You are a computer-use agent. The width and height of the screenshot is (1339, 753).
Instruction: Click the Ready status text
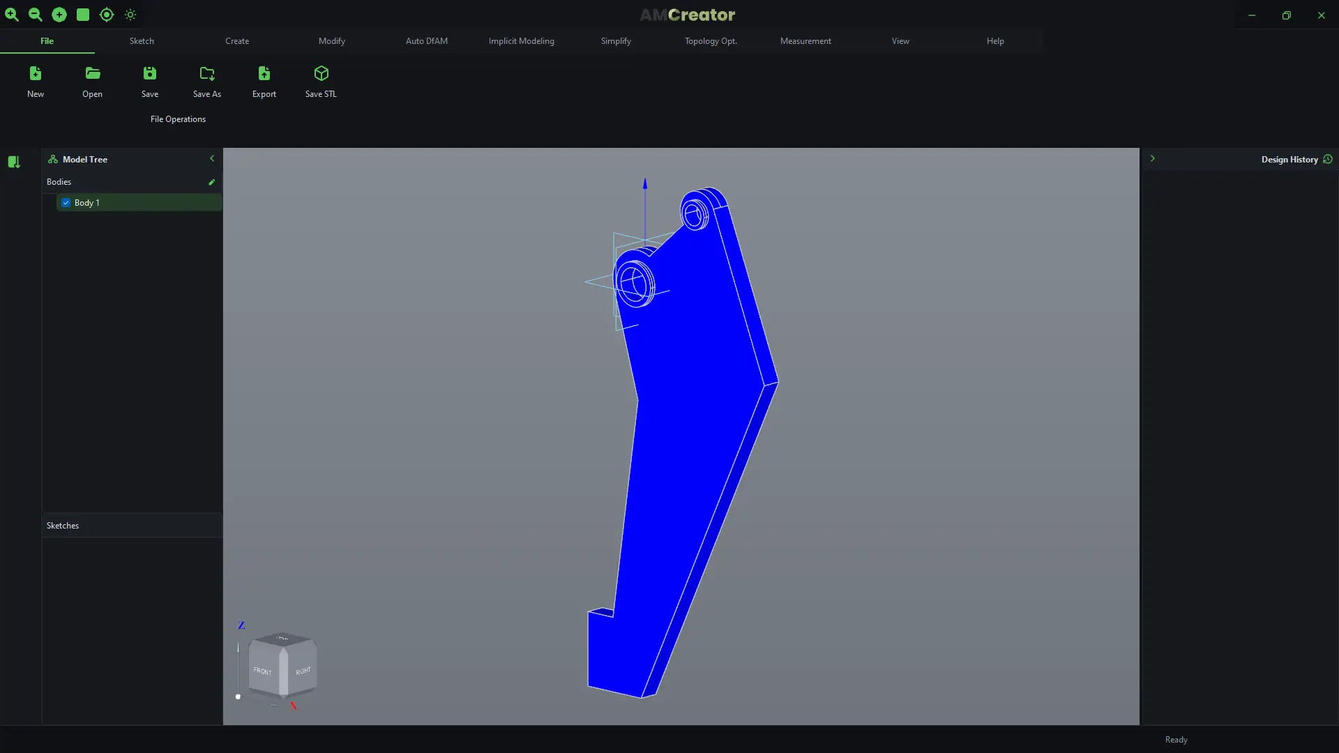point(1176,740)
